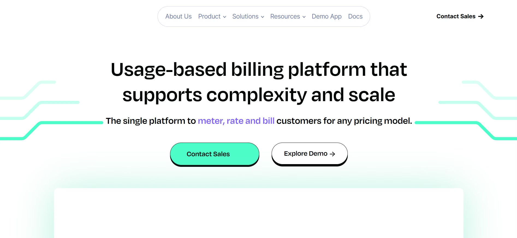Expand the Product dropdown menu
Image resolution: width=517 pixels, height=238 pixels.
coord(209,16)
